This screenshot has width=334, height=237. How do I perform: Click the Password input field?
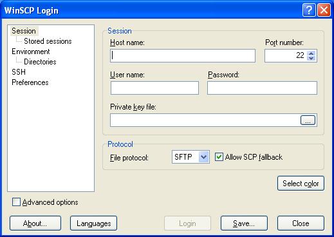[x=262, y=88]
